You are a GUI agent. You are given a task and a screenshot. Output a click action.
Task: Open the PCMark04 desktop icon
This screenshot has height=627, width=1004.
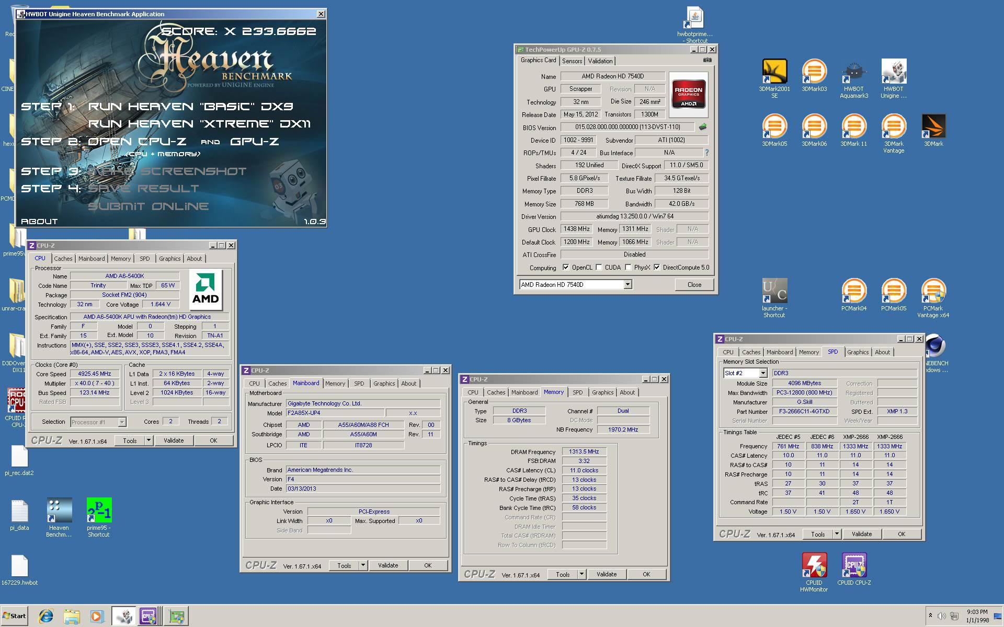[854, 295]
